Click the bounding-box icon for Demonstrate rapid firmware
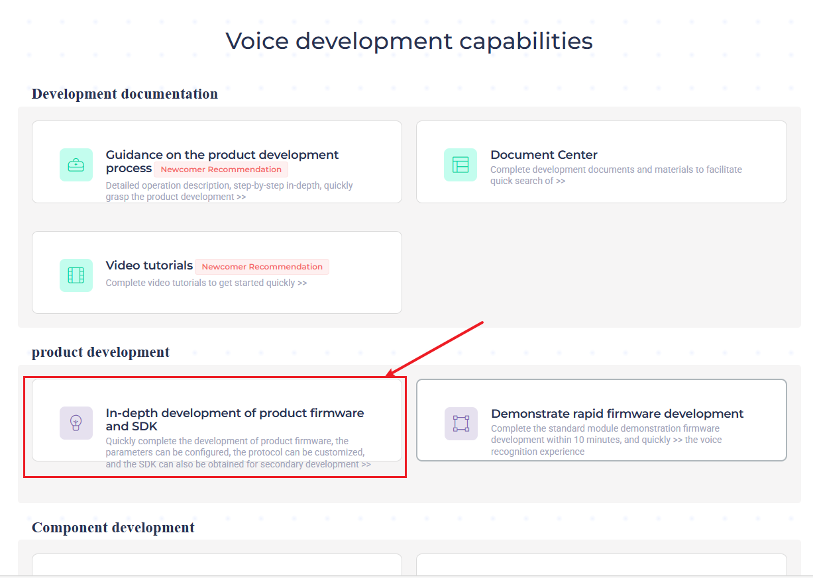Viewport: 813px width, 578px height. 461,424
